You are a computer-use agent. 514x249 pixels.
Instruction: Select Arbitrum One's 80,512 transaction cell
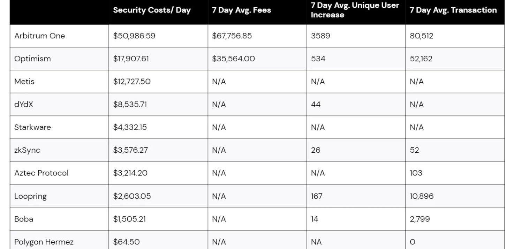coord(422,36)
